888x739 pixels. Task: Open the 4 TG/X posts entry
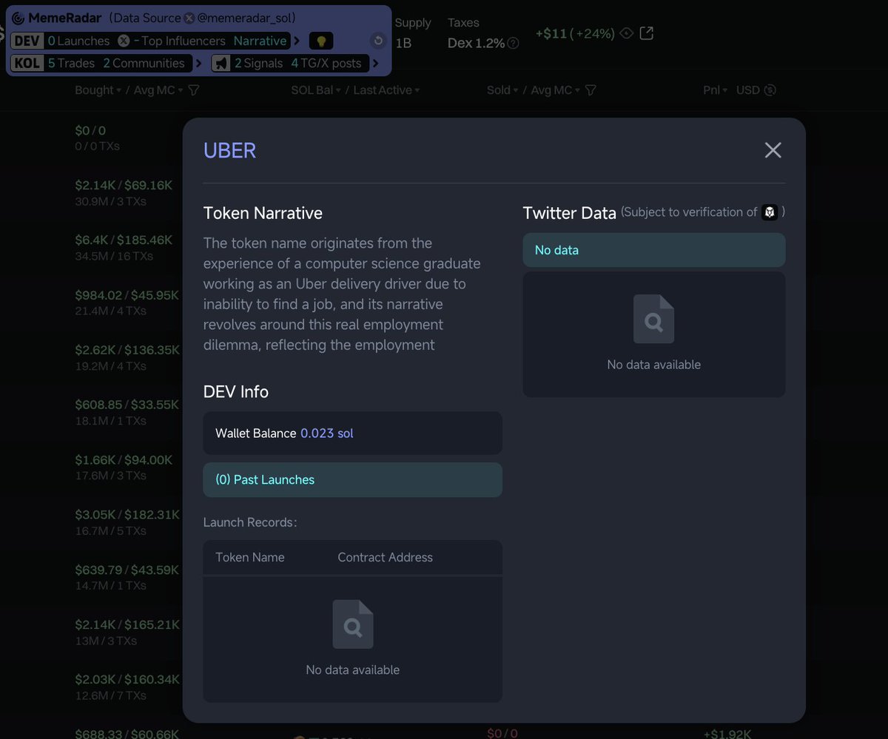pyautogui.click(x=326, y=64)
